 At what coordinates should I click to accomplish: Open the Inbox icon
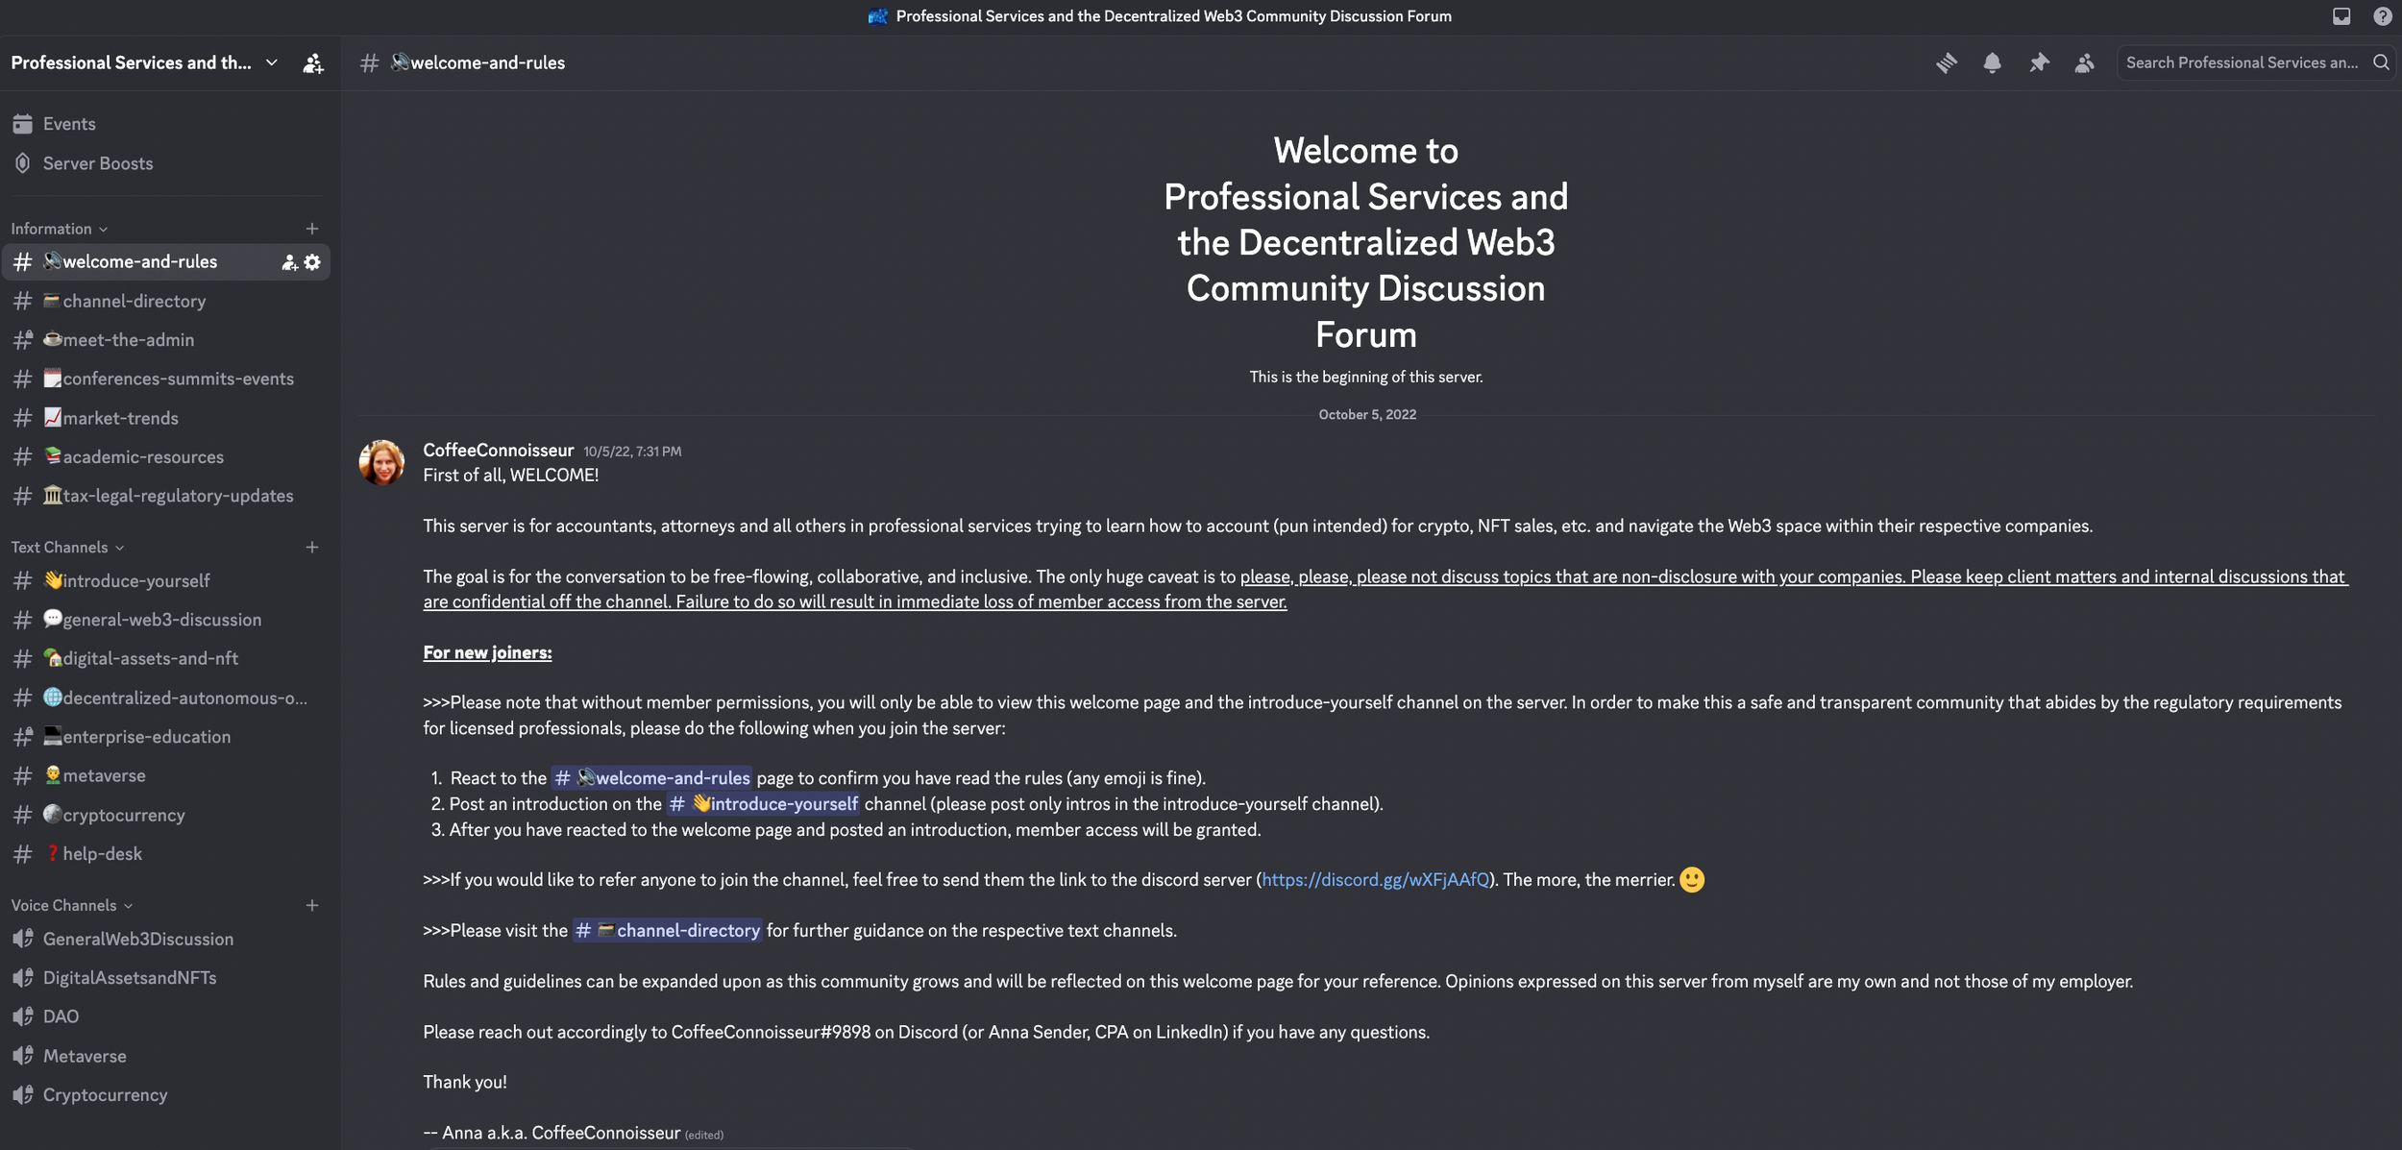[2341, 15]
